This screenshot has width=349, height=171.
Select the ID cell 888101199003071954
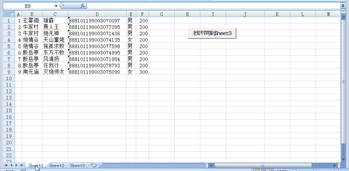[x=97, y=59]
